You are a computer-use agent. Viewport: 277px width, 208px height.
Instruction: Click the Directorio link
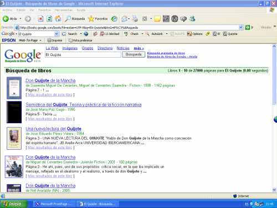pos(105,48)
